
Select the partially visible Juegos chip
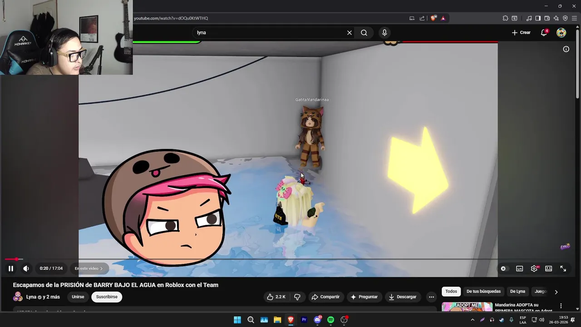tap(540, 291)
